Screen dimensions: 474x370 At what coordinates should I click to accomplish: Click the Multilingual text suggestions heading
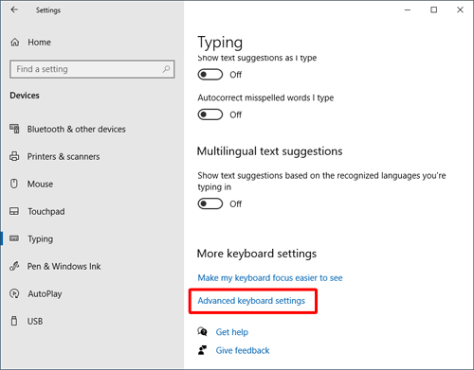pos(269,151)
